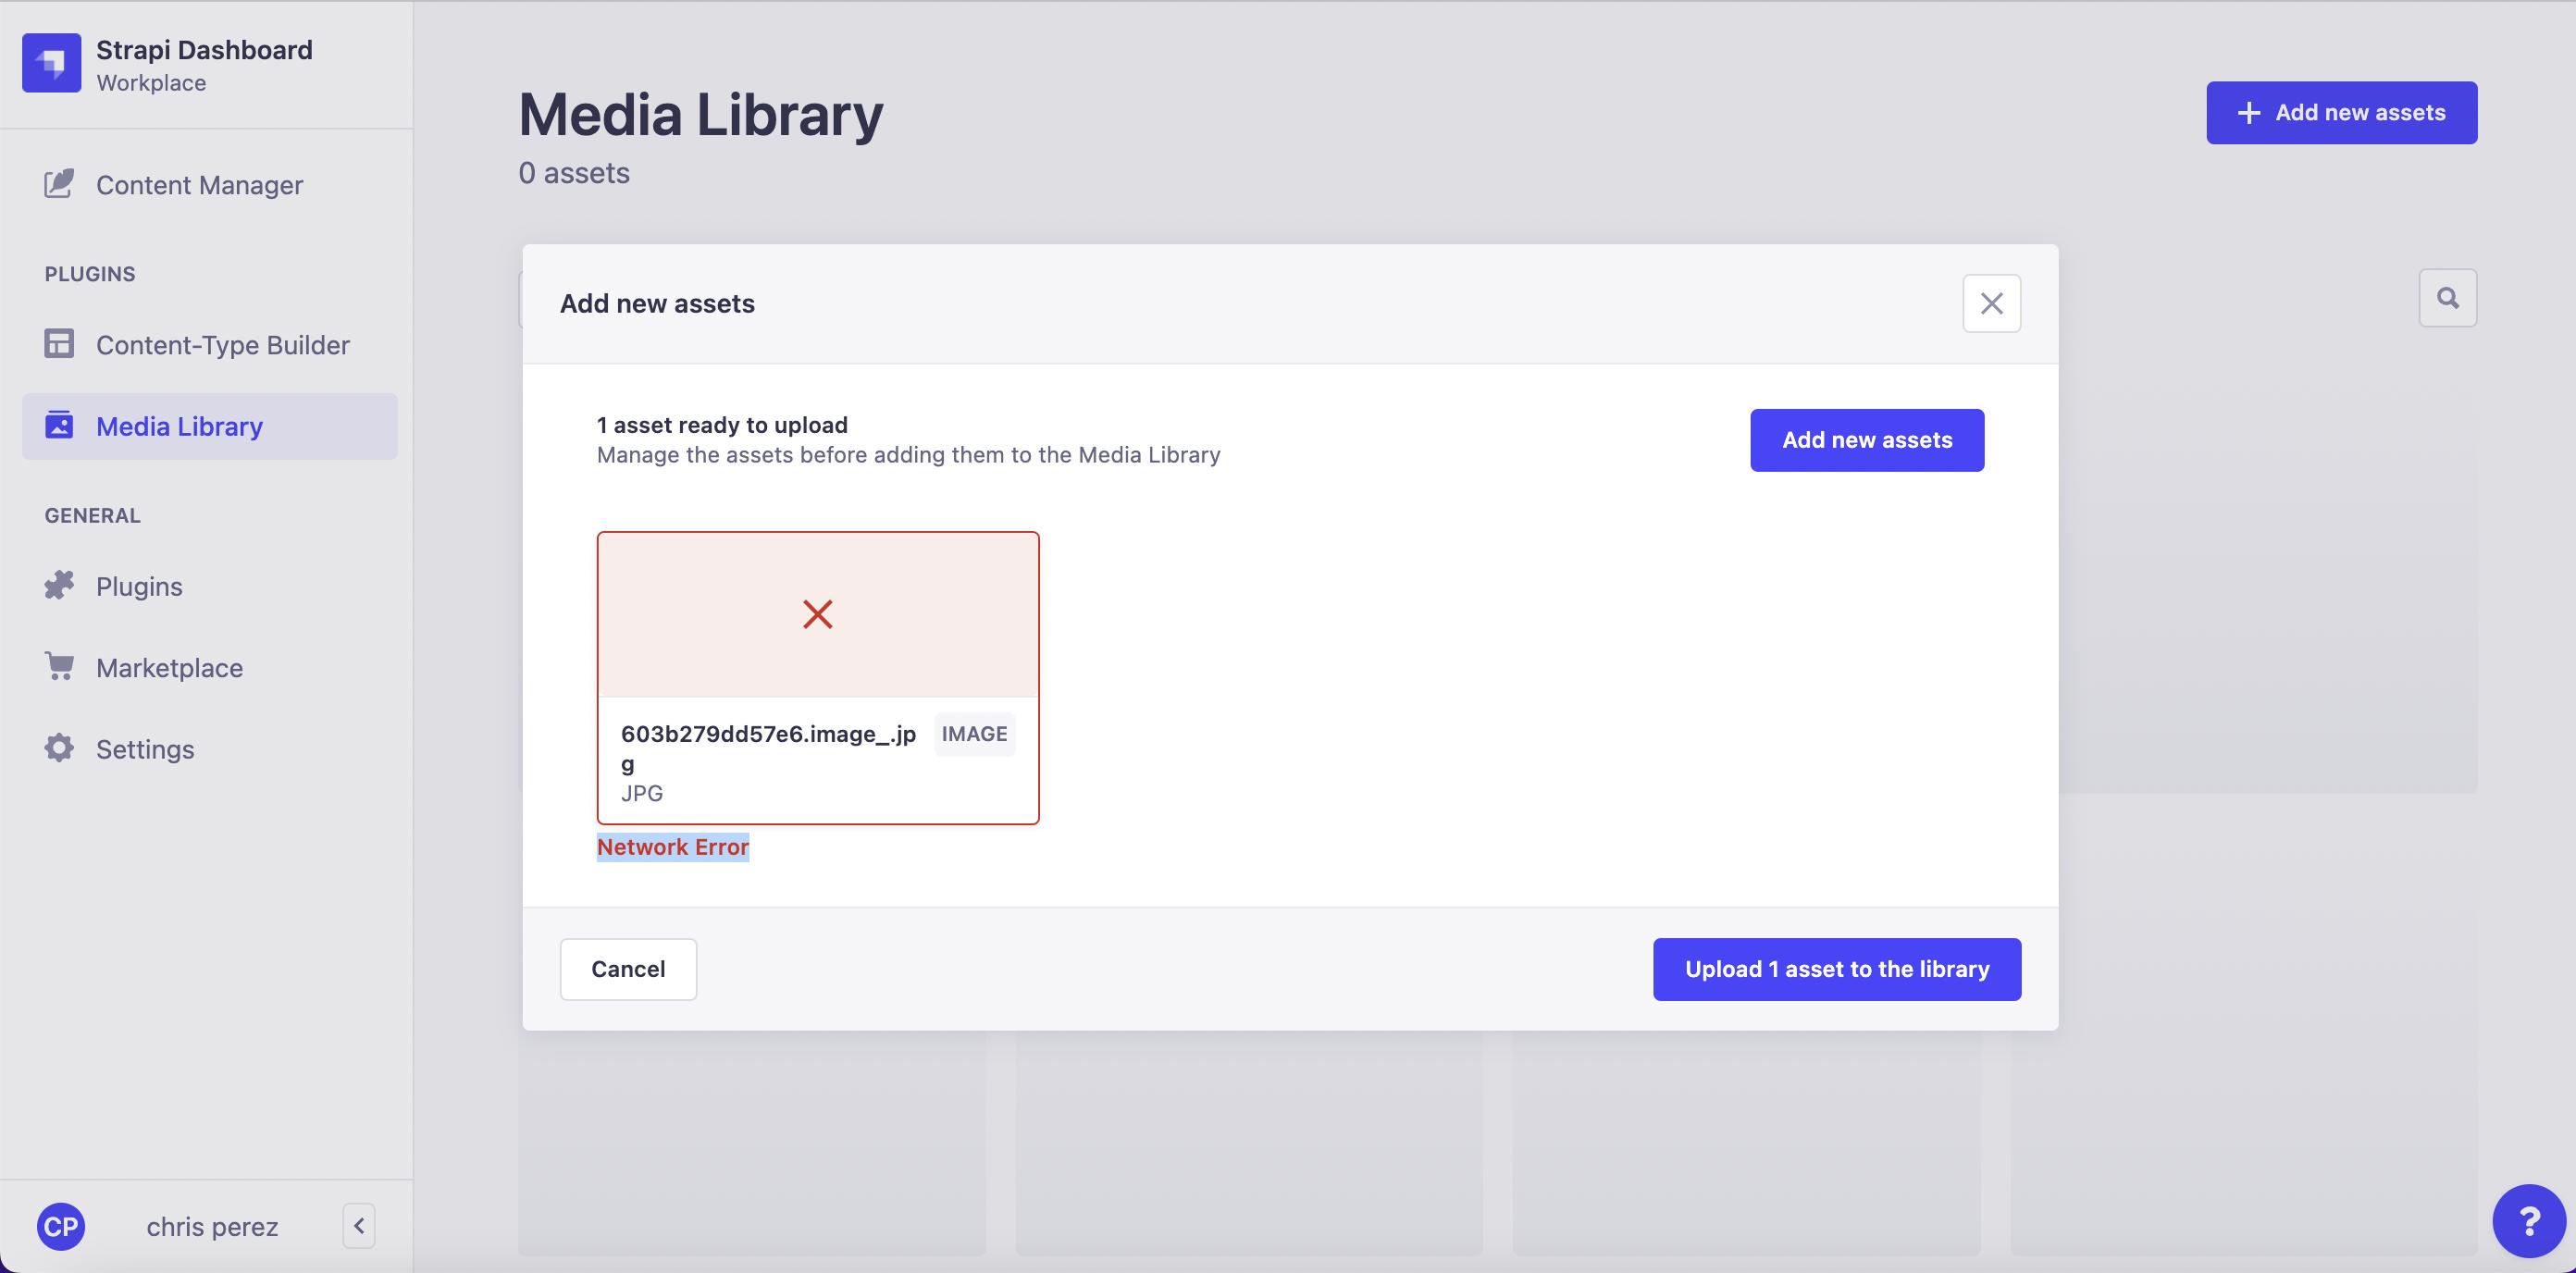Viewport: 2576px width, 1273px height.
Task: Click '1 asset ready to upload' text
Action: coord(722,425)
